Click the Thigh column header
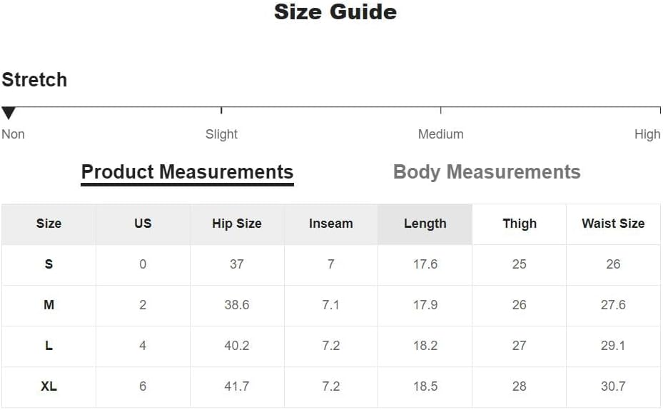The image size is (663, 410). pos(519,224)
